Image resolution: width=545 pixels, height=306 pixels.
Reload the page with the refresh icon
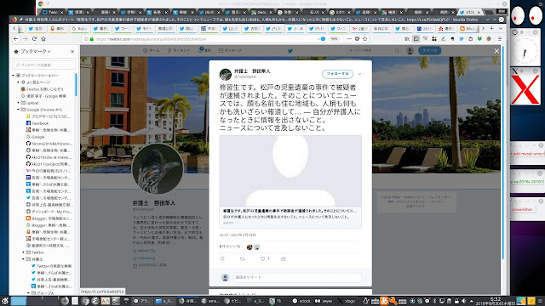[x=34, y=39]
